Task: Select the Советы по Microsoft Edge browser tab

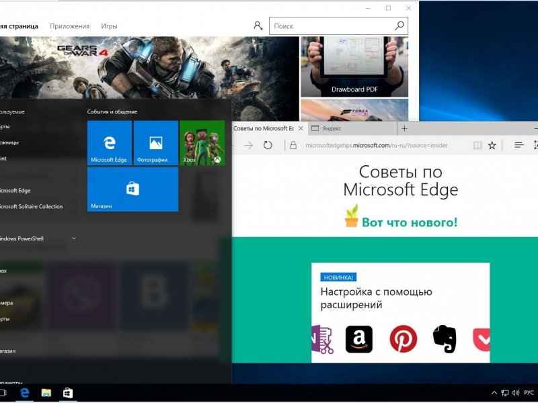Action: pos(264,128)
